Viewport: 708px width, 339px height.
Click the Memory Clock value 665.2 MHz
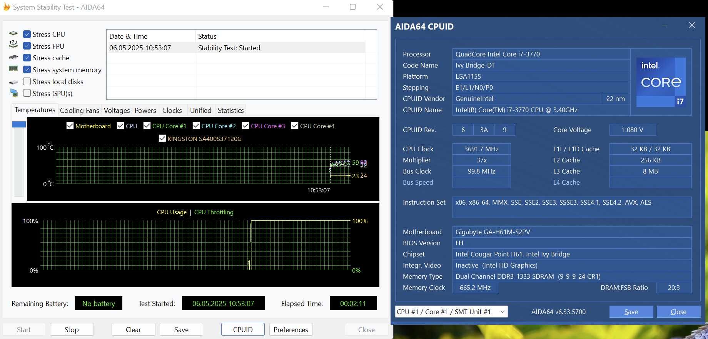tap(475, 288)
